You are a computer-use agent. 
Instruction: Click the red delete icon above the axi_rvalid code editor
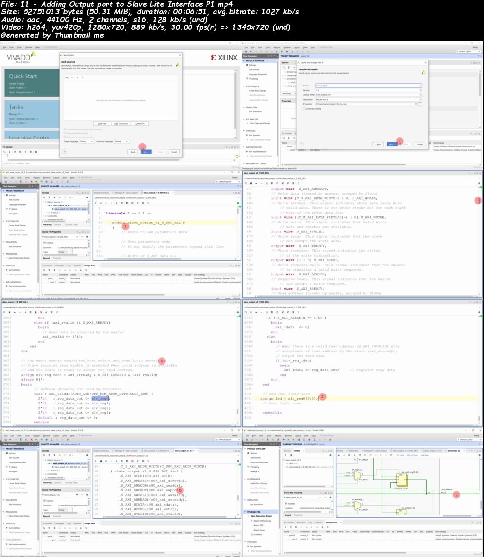click(41, 312)
